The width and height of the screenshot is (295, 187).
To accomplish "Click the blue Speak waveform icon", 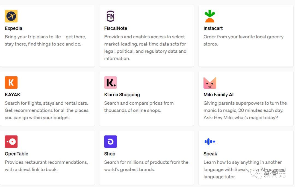I will (210, 142).
